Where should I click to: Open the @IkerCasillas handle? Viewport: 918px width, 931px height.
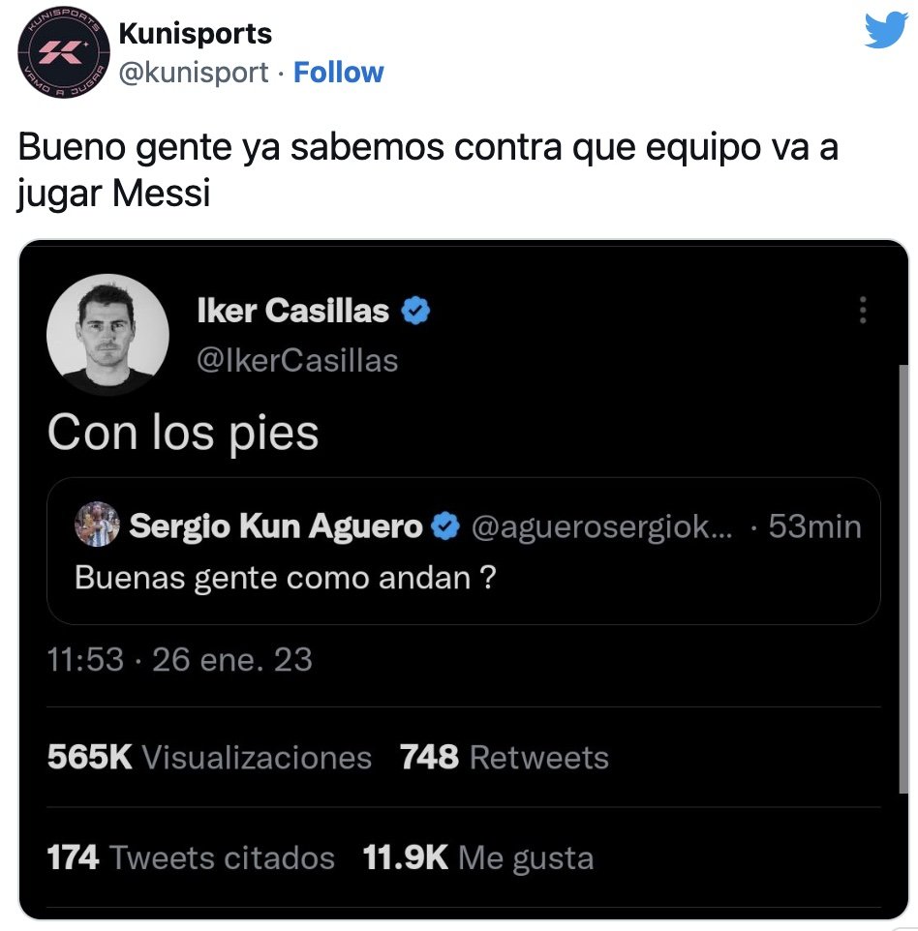pyautogui.click(x=297, y=360)
